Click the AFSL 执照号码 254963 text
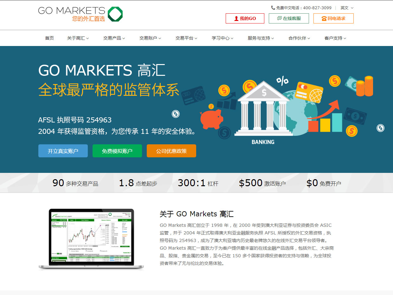393x295 pixels. coord(75,120)
